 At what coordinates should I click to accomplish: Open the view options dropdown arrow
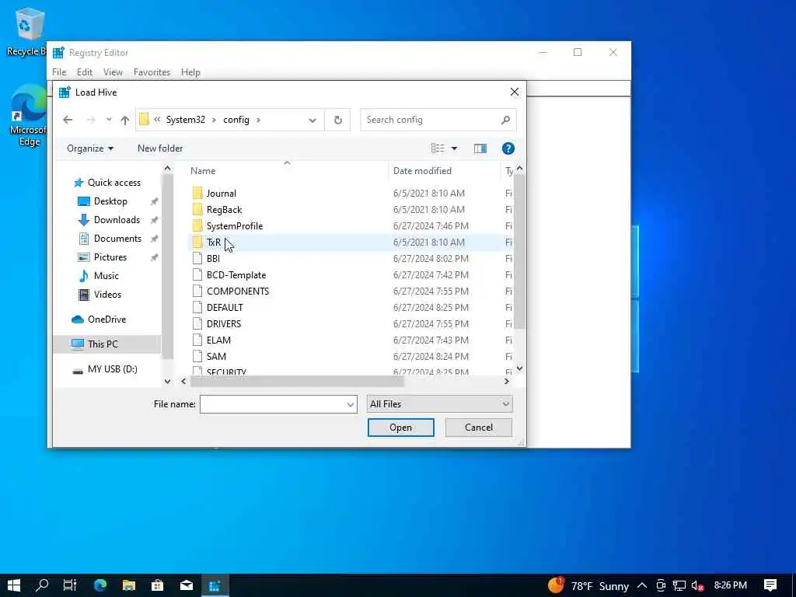coord(454,148)
